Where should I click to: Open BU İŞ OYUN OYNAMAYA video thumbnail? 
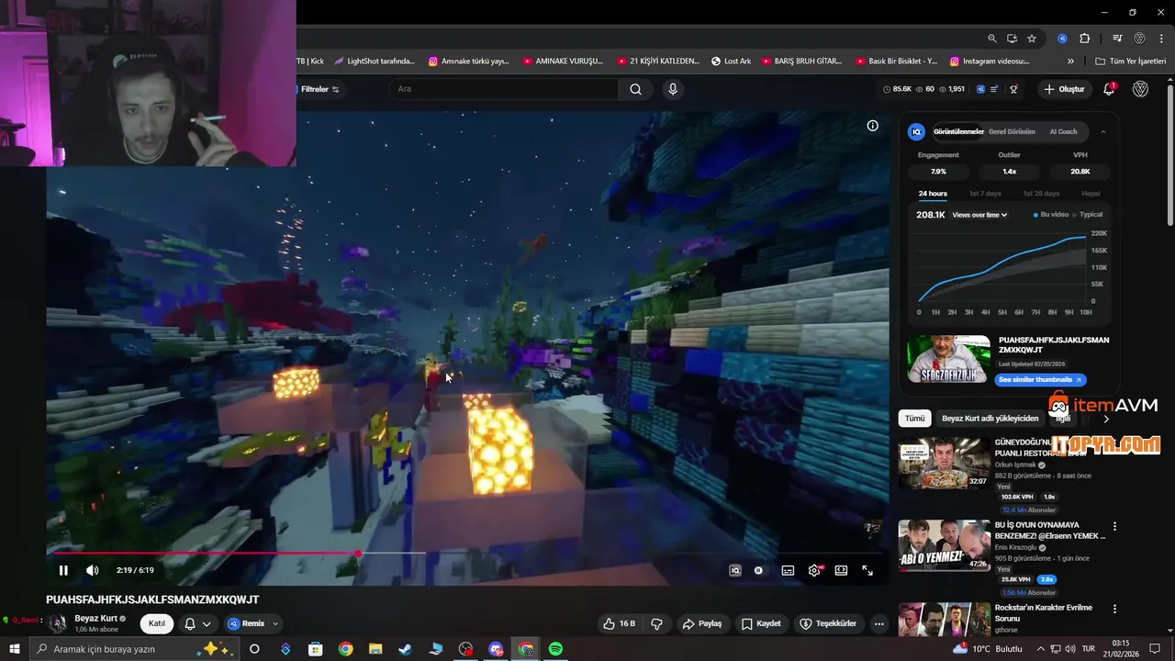944,546
